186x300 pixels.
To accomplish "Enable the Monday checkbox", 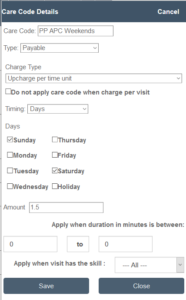I will pyautogui.click(x=10, y=155).
